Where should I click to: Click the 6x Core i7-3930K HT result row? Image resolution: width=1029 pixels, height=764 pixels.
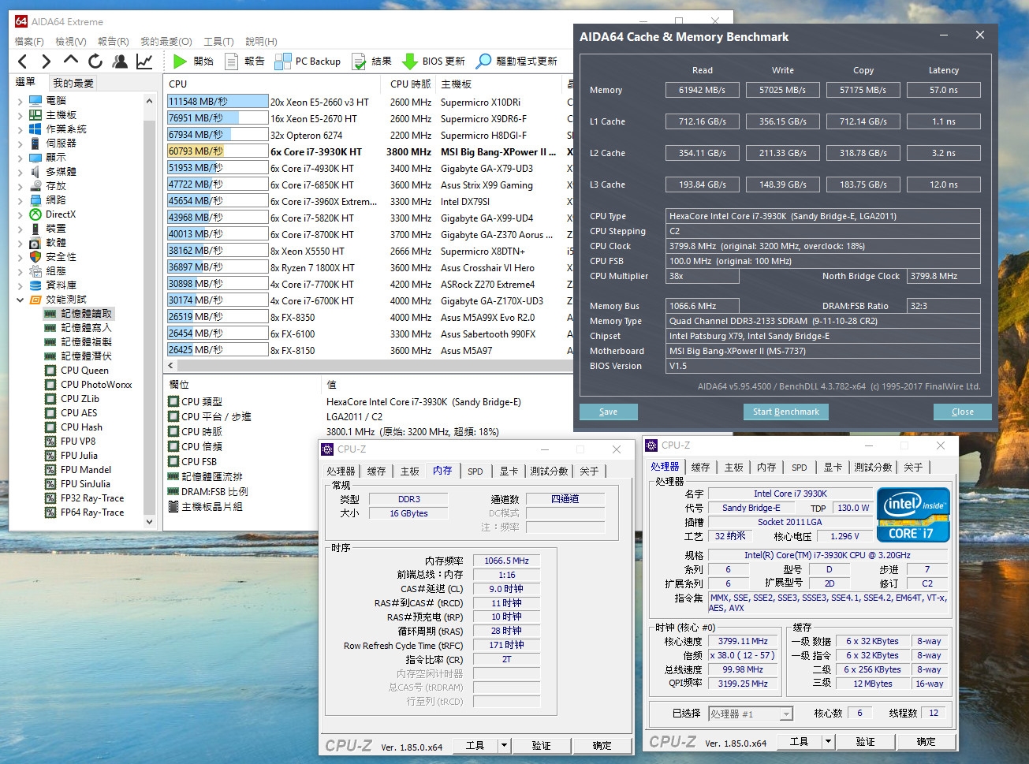(370, 152)
